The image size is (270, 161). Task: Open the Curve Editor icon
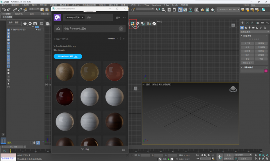click(x=185, y=10)
